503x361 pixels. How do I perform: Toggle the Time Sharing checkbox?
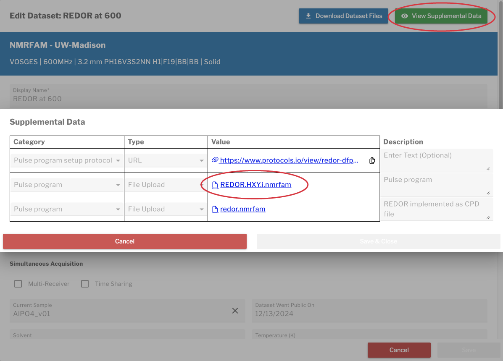pos(85,284)
